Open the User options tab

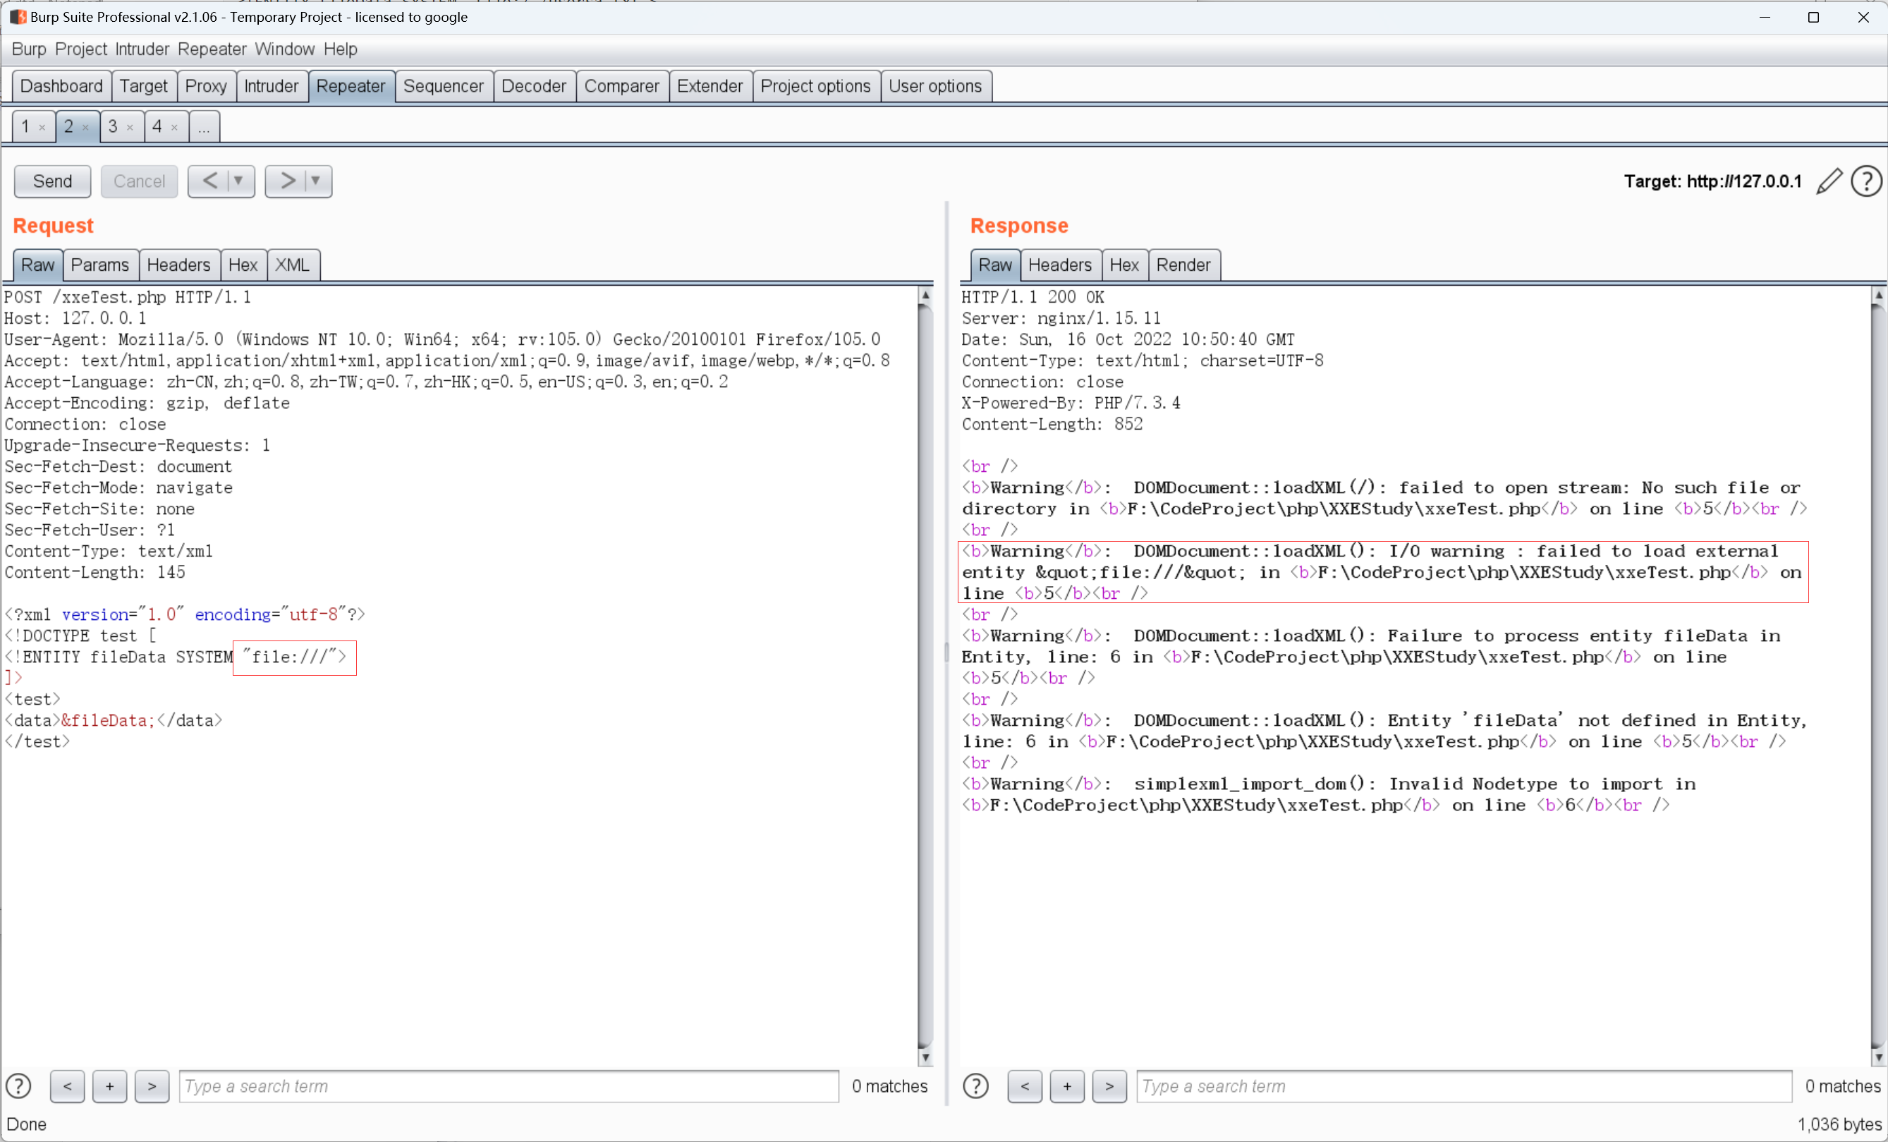coord(936,86)
